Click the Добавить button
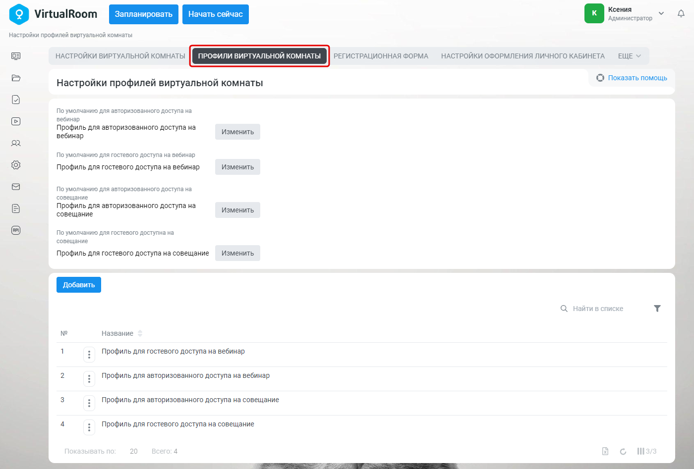Image resolution: width=694 pixels, height=469 pixels. [79, 285]
